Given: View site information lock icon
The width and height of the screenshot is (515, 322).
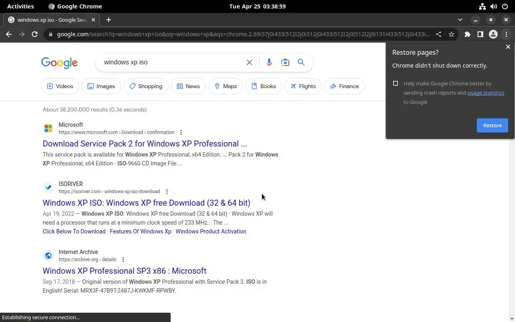Looking at the screenshot, I should pos(51,34).
